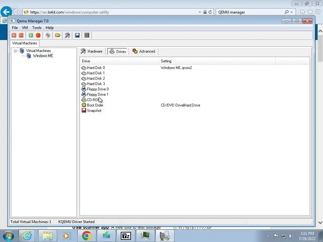Switch to the Hardware tab
Screen dimensions: 323x242
click(x=92, y=51)
